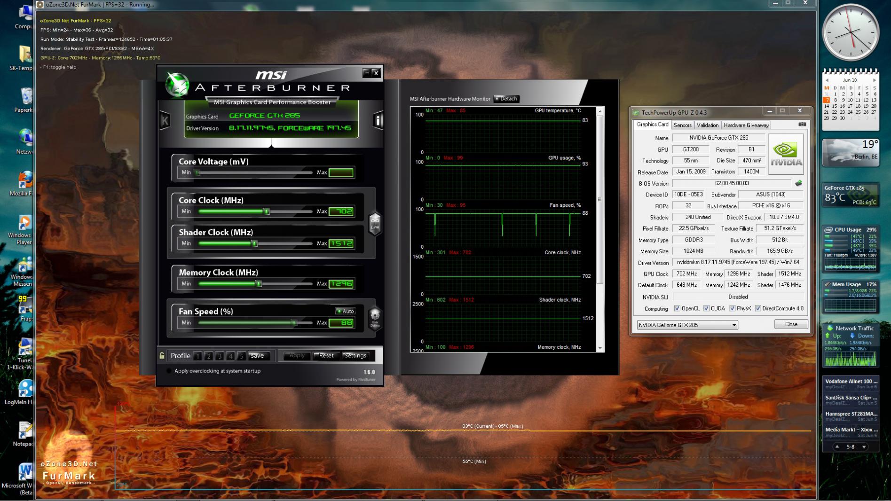
Task: Toggle the OpenCL checkbox in GPU-Z
Action: coord(677,308)
